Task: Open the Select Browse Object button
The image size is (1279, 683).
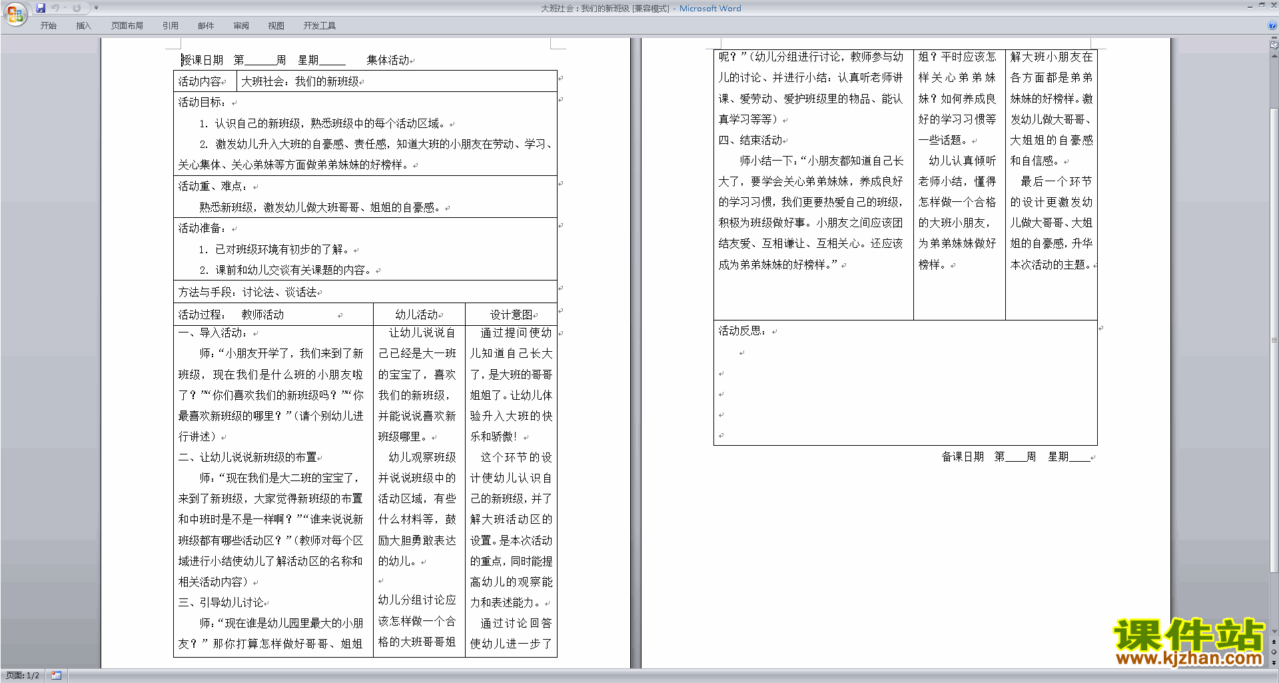Action: pyautogui.click(x=1274, y=652)
